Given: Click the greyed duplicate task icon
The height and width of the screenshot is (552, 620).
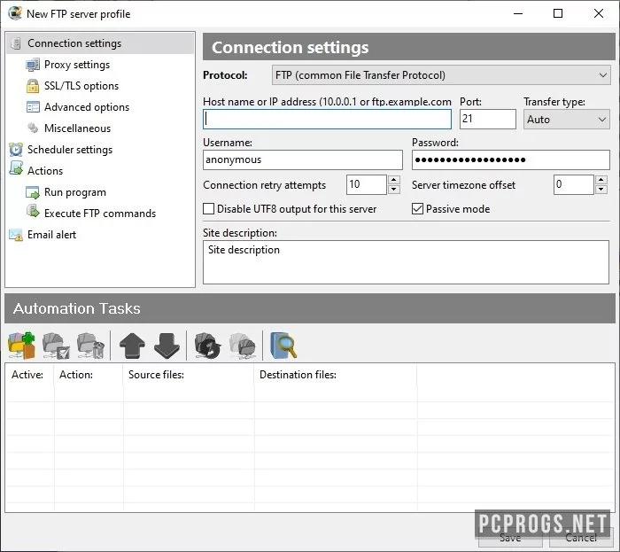Looking at the screenshot, I should pos(243,346).
